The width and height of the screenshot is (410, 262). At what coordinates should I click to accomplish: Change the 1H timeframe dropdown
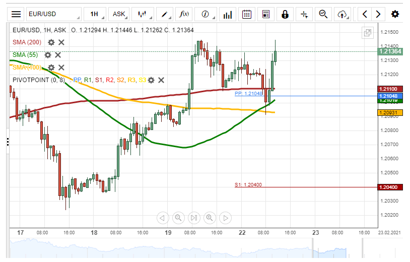(x=95, y=14)
